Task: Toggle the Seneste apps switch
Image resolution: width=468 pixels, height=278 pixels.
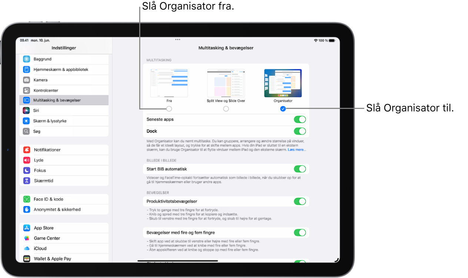Action: point(300,119)
